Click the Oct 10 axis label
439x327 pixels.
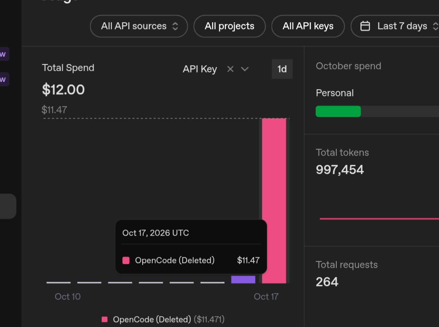tap(67, 297)
